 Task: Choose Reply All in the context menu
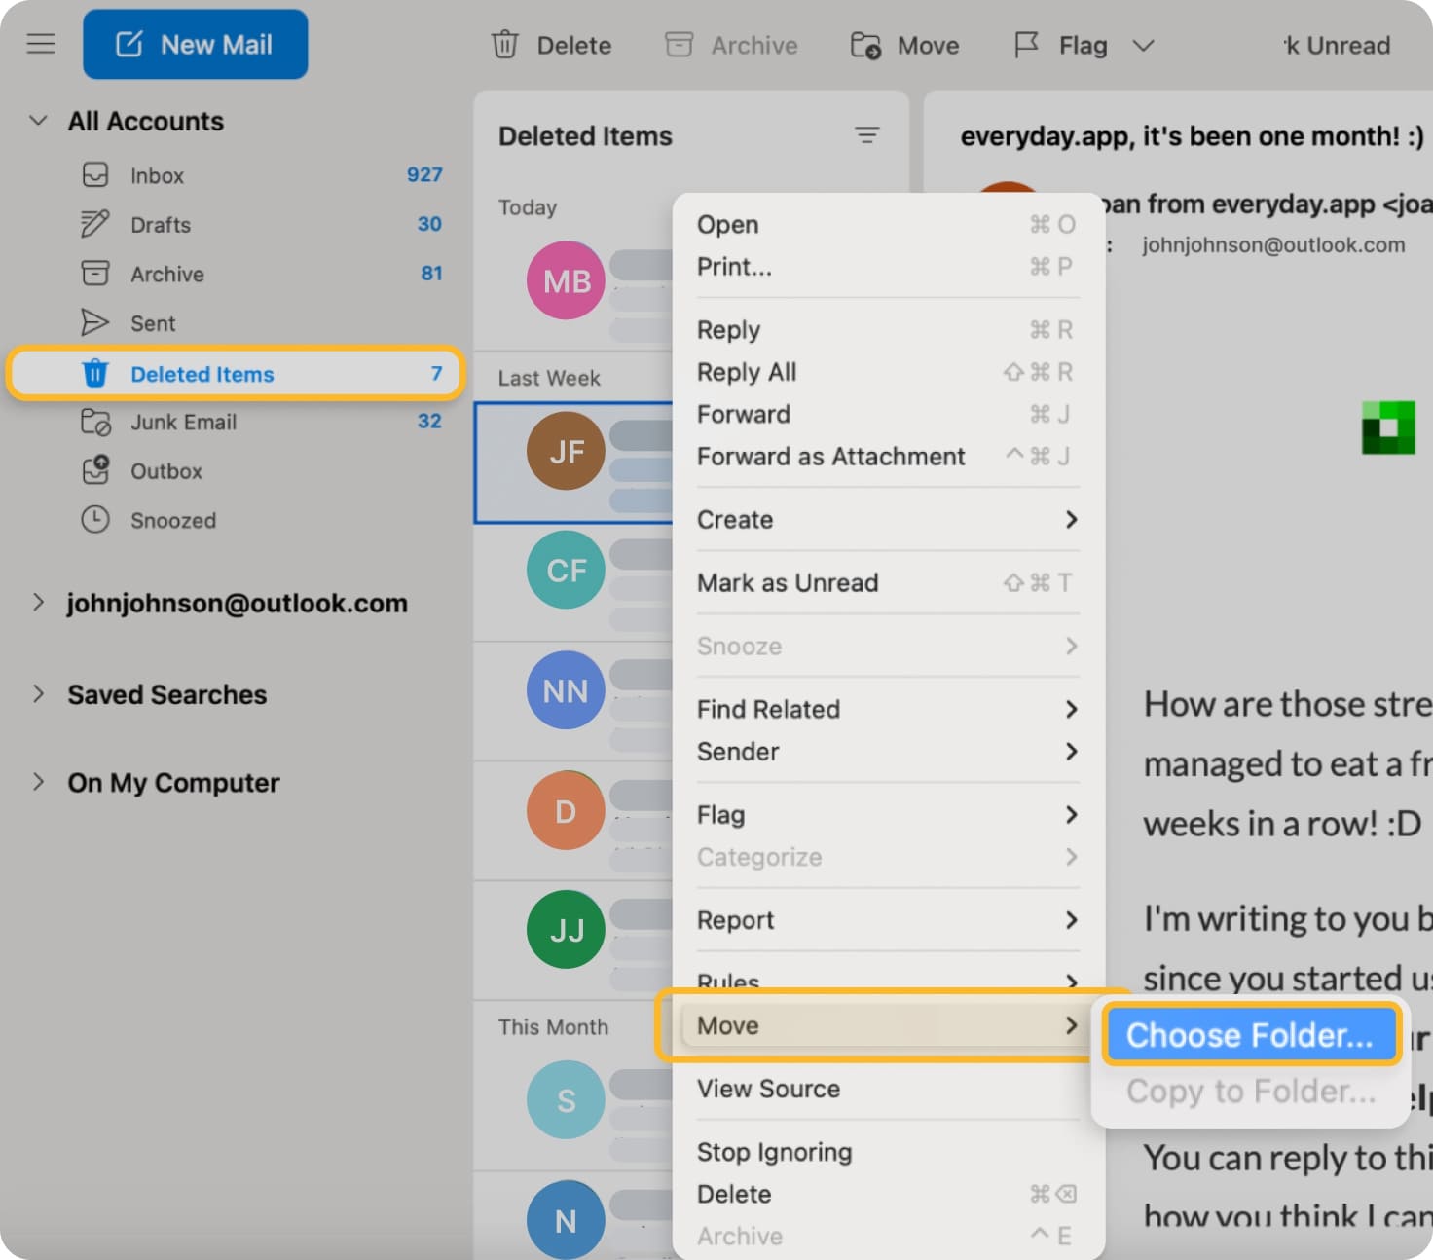747,371
